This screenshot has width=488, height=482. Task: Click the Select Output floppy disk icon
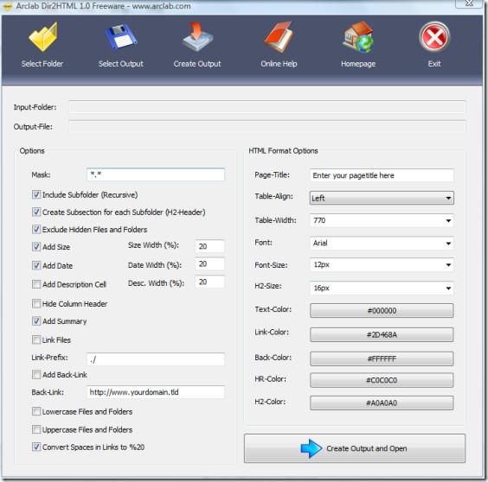pyautogui.click(x=121, y=36)
